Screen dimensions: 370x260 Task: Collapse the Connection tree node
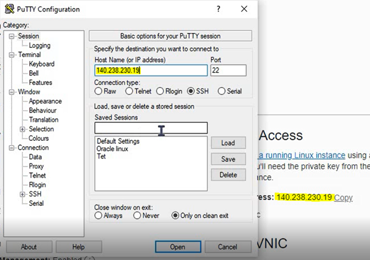pos(12,148)
